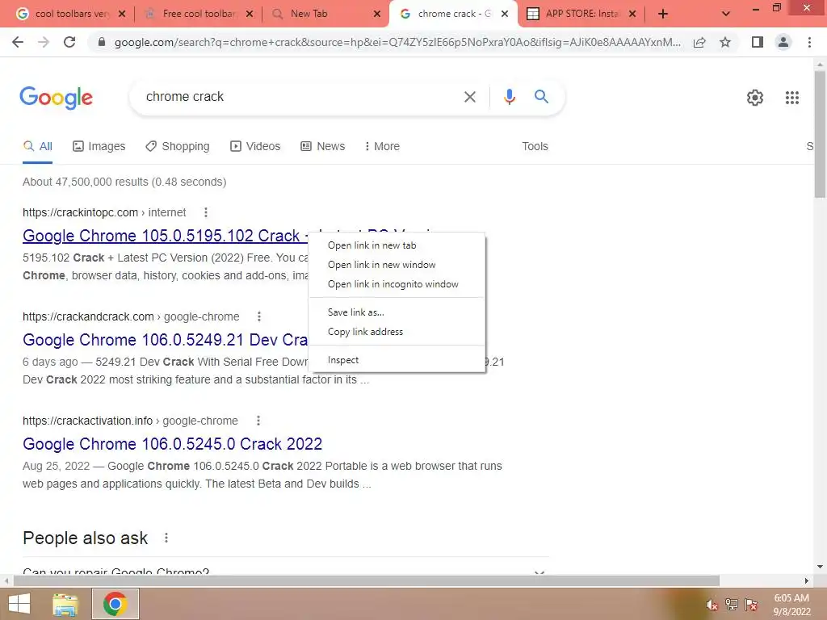Screen dimensions: 827x620
Task: Choose Open link in new window
Action: pos(397,265)
